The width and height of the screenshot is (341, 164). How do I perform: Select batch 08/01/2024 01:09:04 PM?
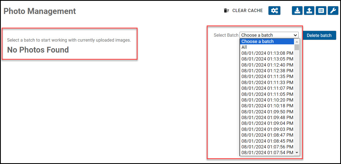[x=267, y=123]
